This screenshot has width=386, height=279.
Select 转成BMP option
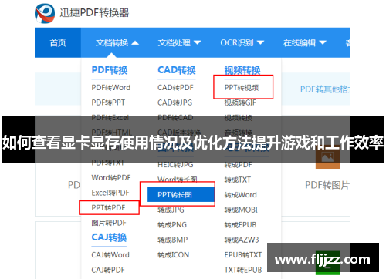click(x=172, y=240)
